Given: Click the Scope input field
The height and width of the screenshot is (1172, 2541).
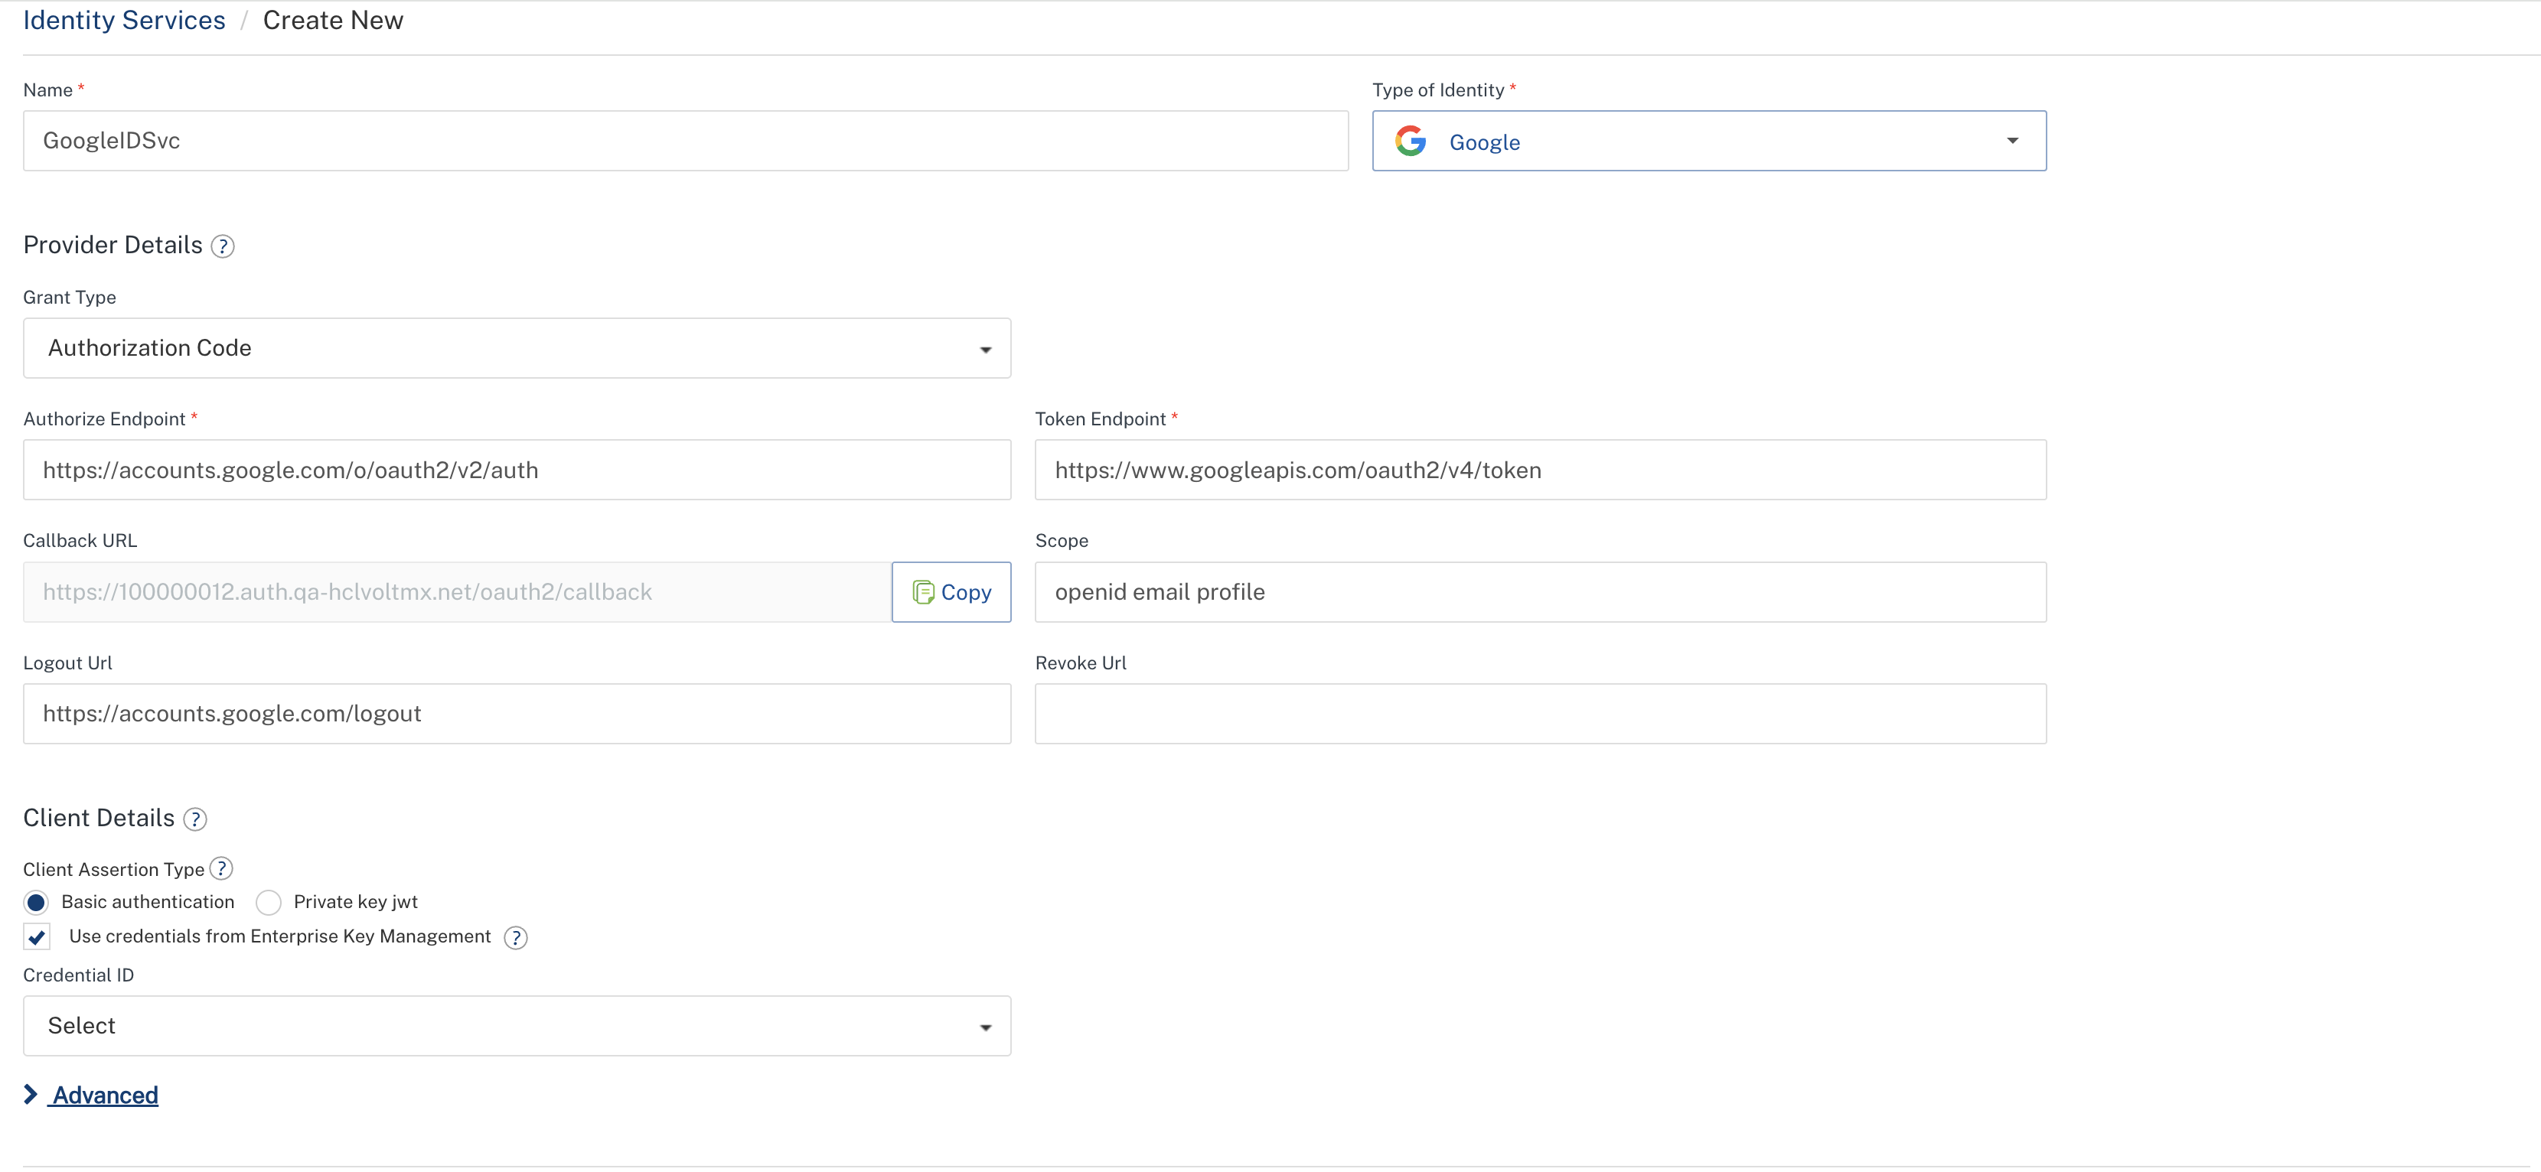Looking at the screenshot, I should coord(1540,592).
